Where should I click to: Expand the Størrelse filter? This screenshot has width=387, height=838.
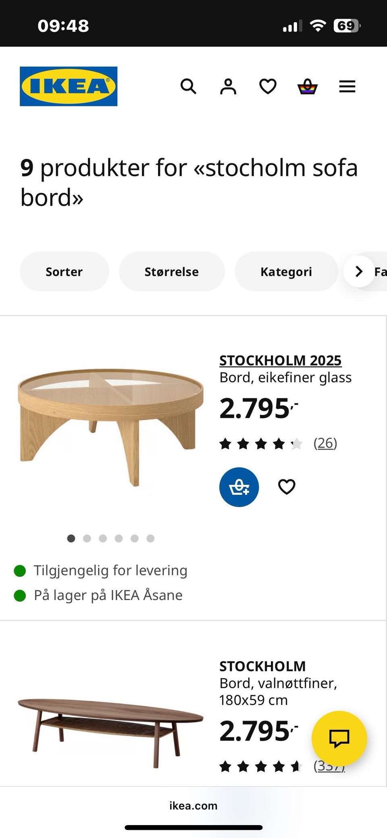tap(171, 271)
